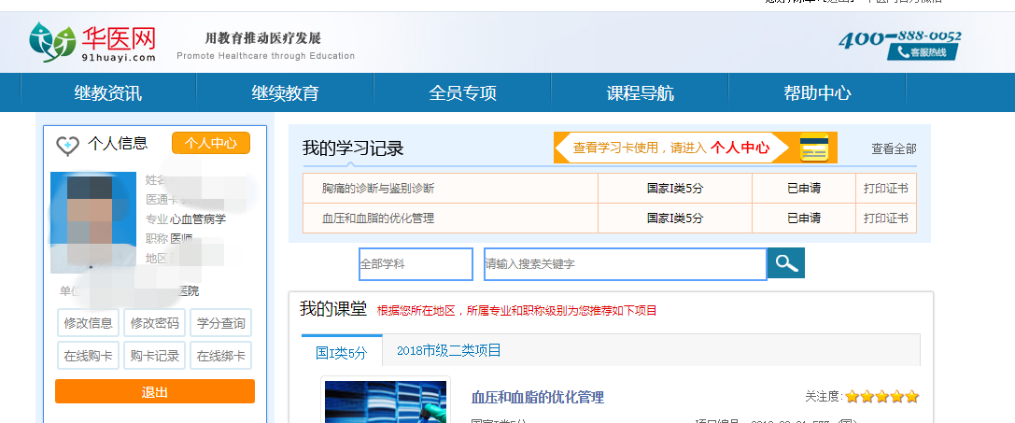The height and width of the screenshot is (423, 1015).
Task: Open the 全部学科 subject dropdown
Action: tap(416, 264)
